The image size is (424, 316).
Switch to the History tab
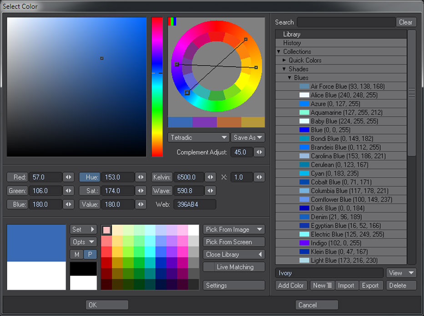292,43
